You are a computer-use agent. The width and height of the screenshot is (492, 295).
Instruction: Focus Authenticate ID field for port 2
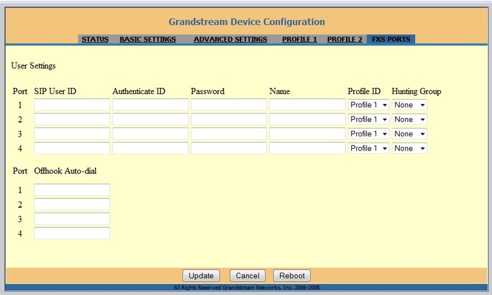(x=150, y=119)
